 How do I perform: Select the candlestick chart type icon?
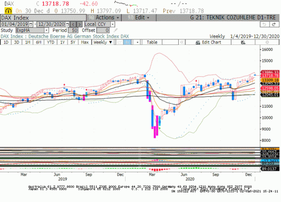(x=128, y=42)
